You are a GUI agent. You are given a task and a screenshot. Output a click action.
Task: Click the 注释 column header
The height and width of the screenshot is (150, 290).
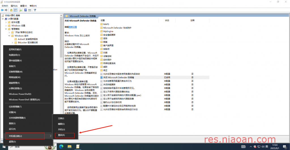click(x=192, y=20)
